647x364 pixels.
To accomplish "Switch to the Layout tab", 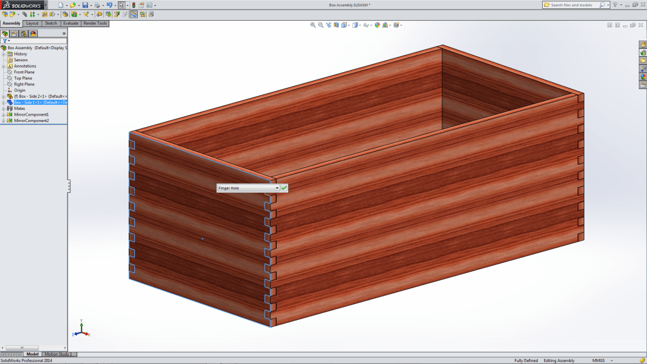I will (x=32, y=23).
